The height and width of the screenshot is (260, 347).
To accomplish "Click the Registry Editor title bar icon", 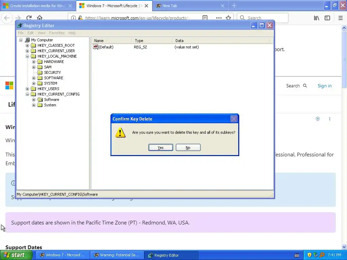I will tap(19, 25).
